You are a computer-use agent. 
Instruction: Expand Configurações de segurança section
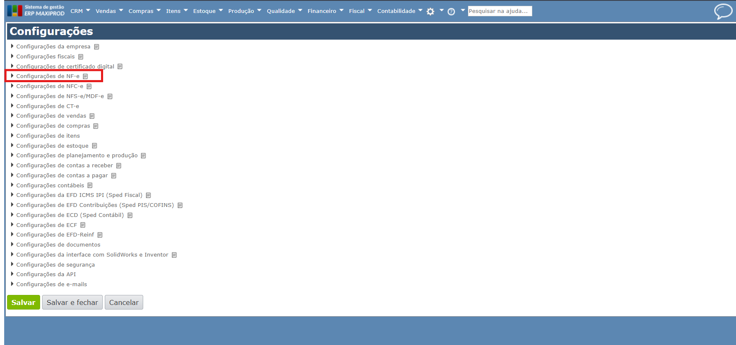[x=12, y=264]
